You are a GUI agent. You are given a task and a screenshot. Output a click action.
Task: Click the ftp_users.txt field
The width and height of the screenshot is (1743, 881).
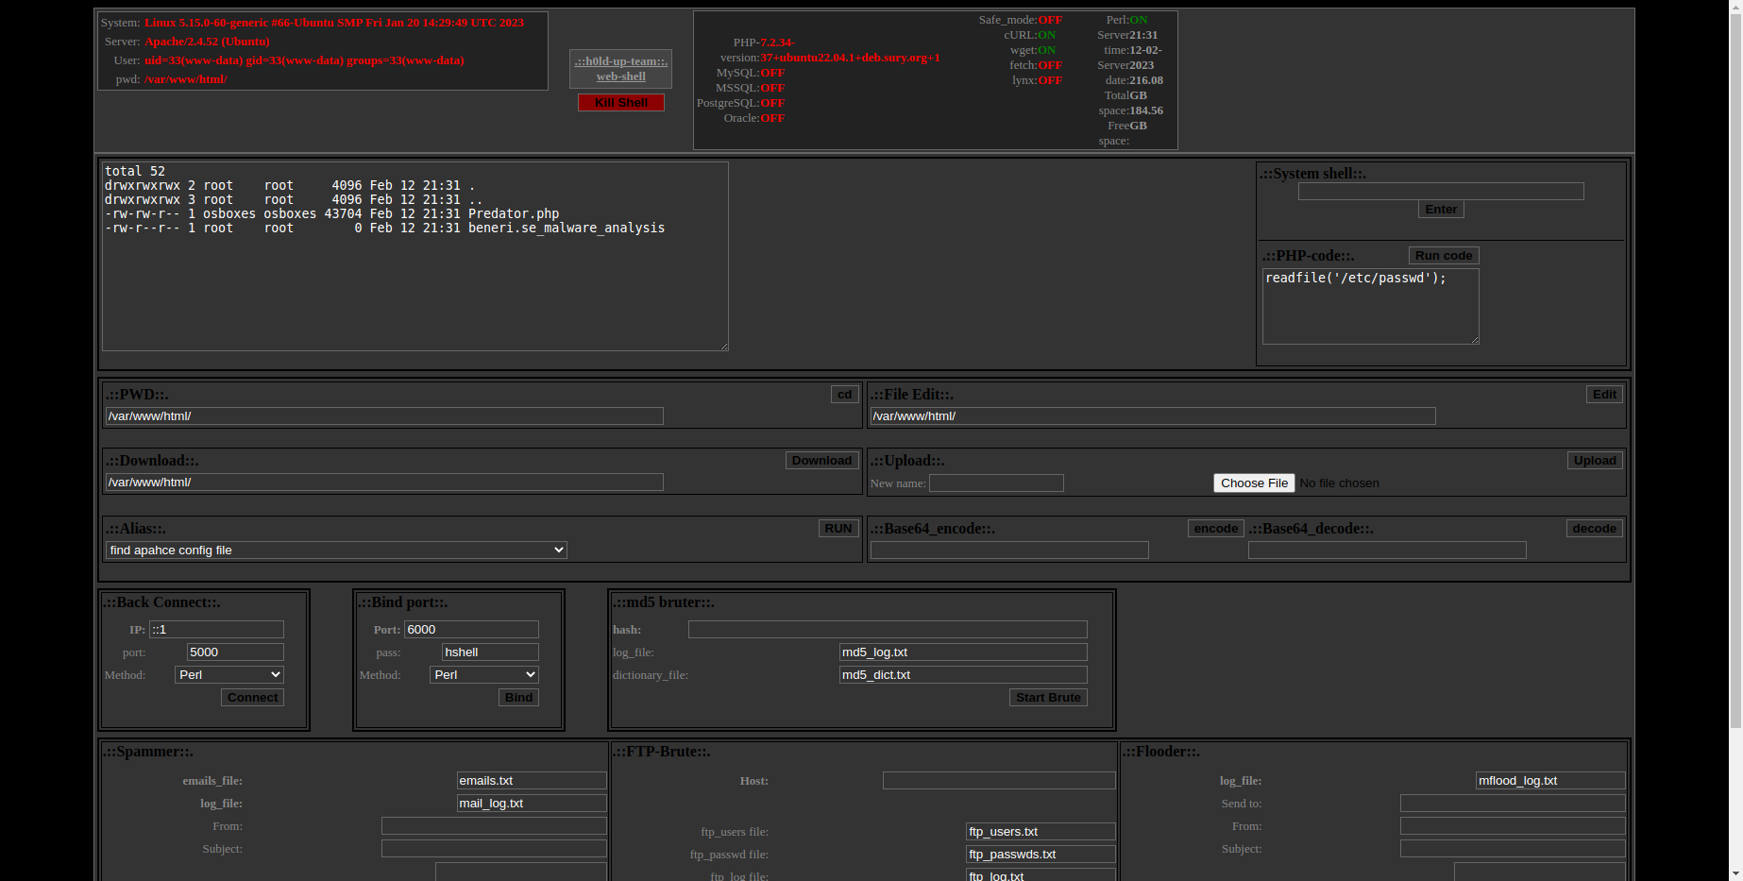coord(1041,832)
